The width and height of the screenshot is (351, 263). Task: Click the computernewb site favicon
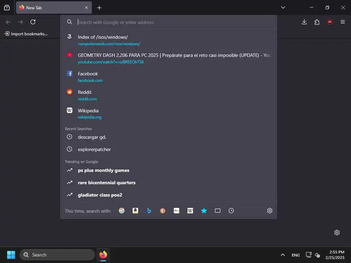(x=70, y=36)
